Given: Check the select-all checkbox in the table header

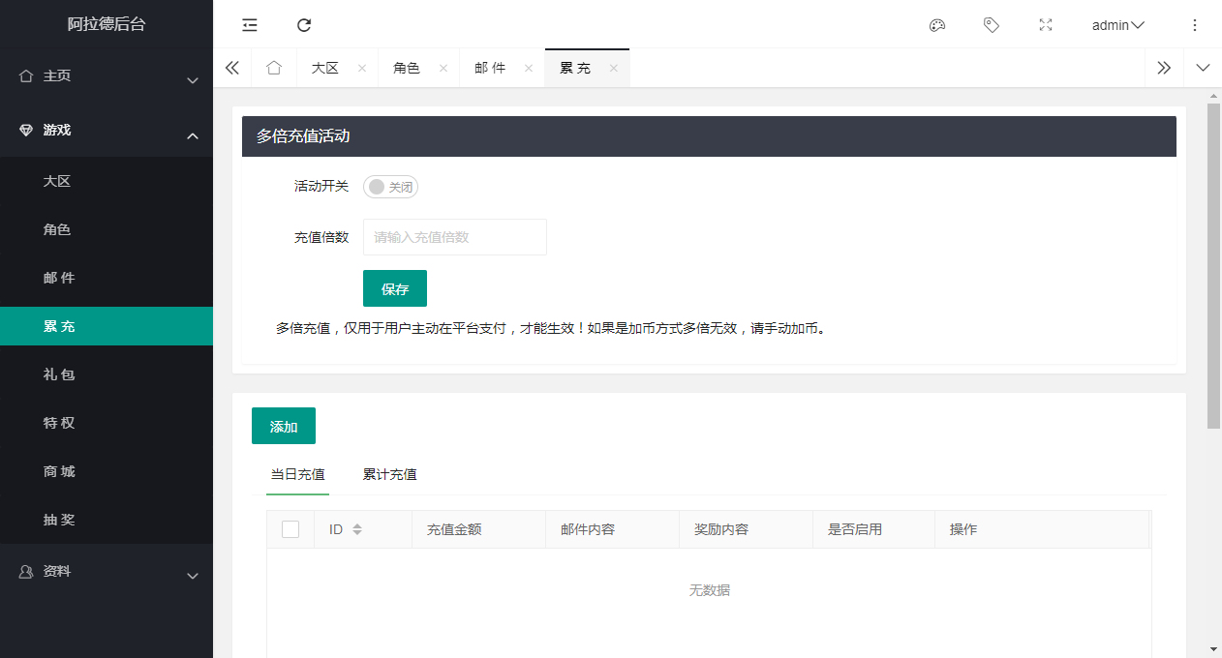Looking at the screenshot, I should [x=290, y=529].
